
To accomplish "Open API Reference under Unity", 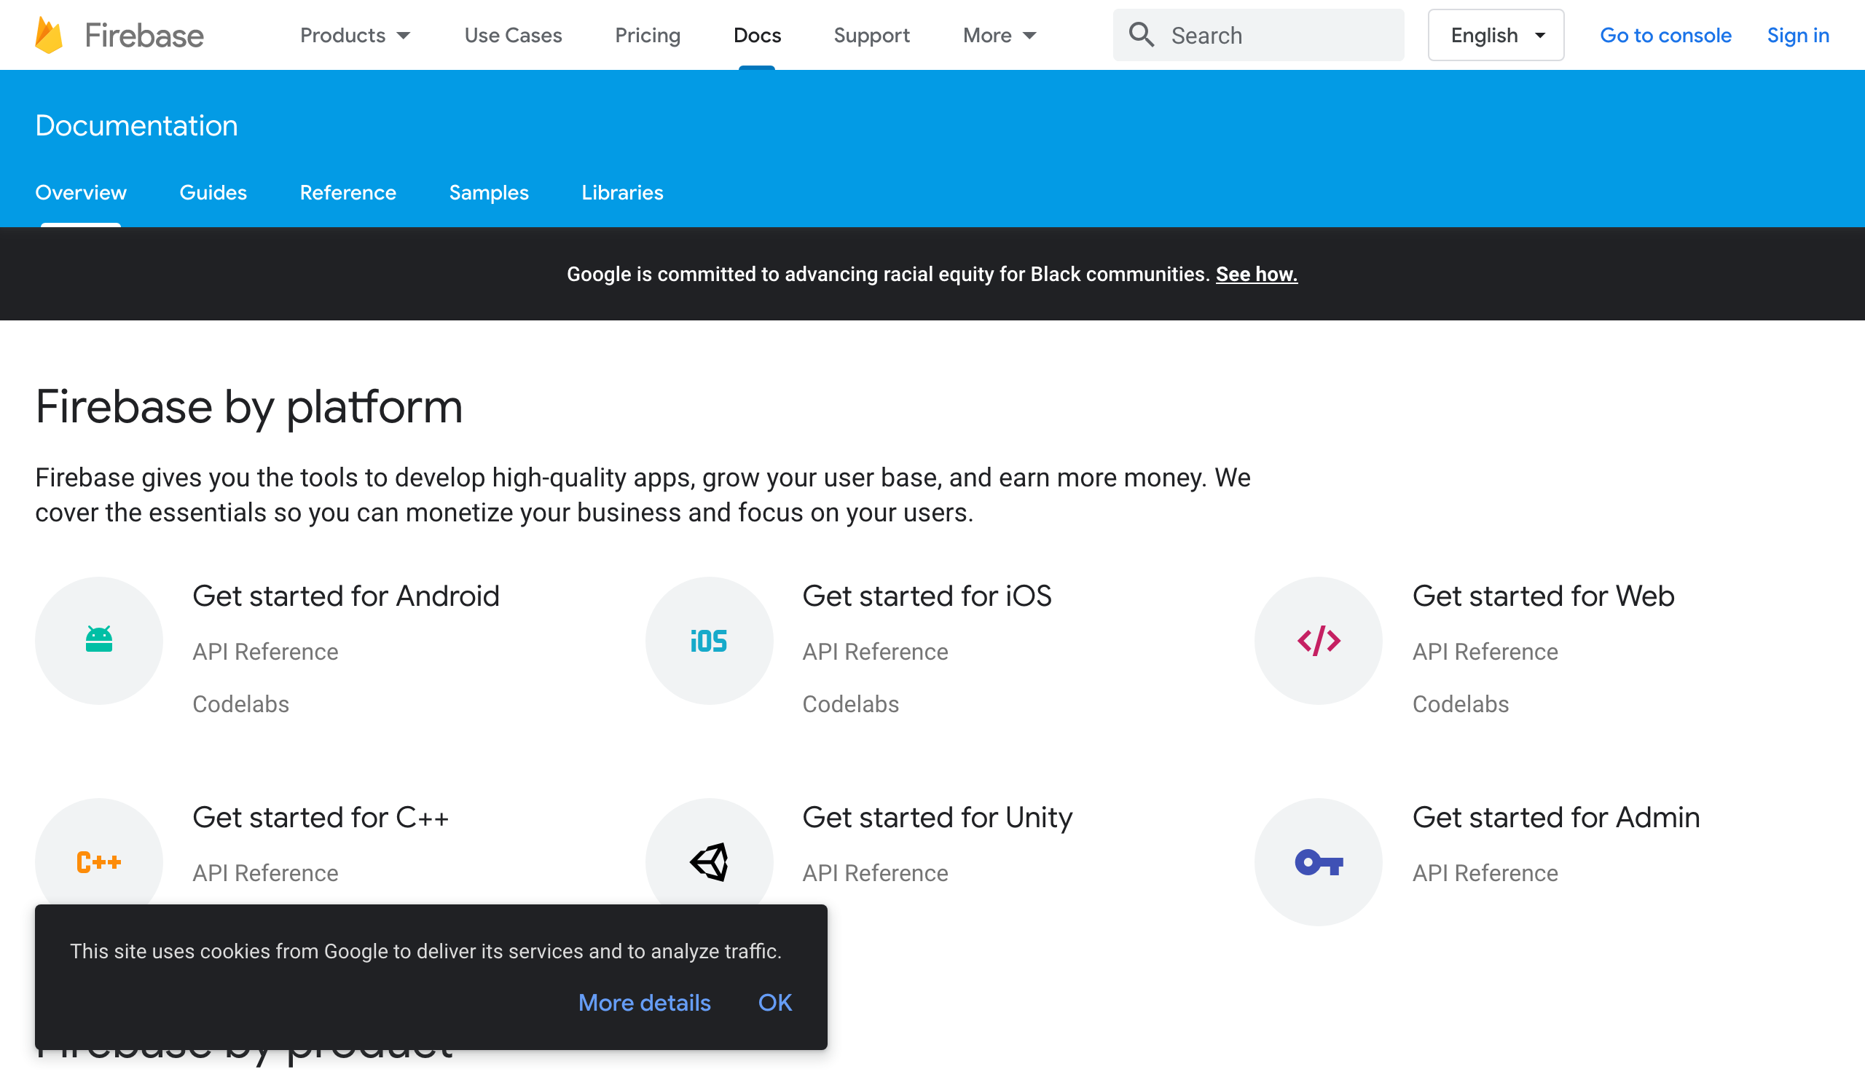I will pyautogui.click(x=875, y=874).
